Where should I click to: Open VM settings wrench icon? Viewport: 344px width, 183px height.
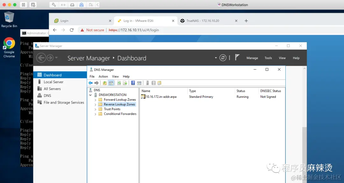point(54,4)
